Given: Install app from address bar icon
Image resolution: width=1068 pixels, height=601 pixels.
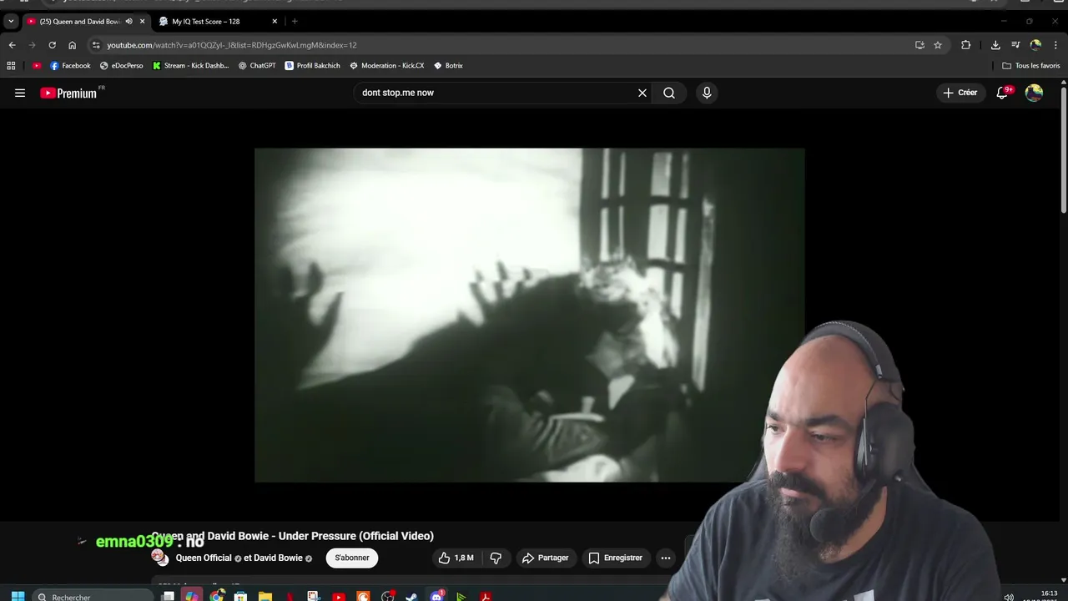Looking at the screenshot, I should [x=919, y=45].
